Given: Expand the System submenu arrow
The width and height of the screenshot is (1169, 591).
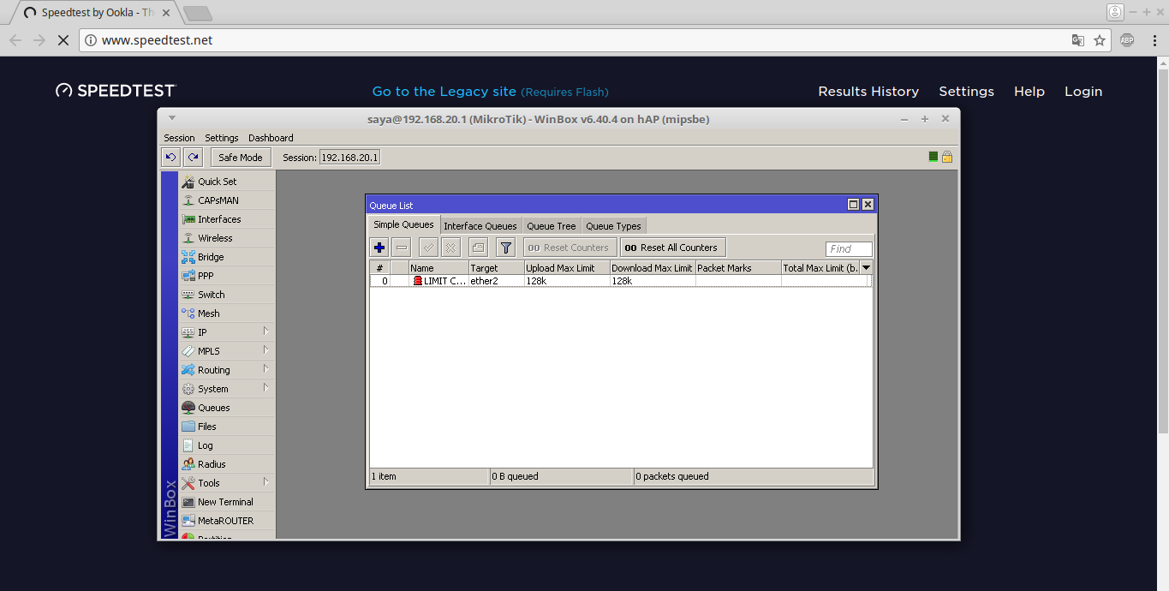Looking at the screenshot, I should [x=268, y=388].
